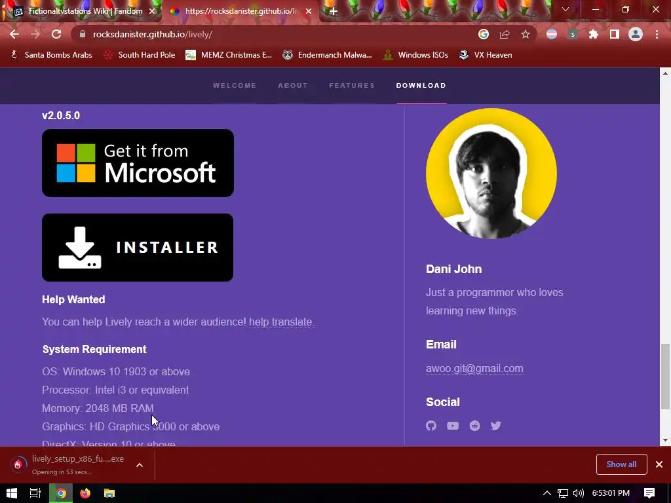
Task: Open File Explorer from the taskbar
Action: tap(109, 493)
